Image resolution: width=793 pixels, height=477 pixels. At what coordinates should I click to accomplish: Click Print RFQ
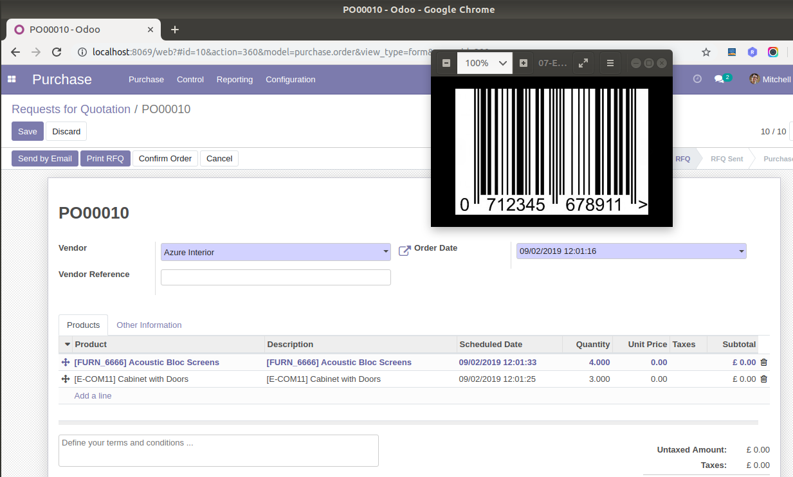click(105, 158)
